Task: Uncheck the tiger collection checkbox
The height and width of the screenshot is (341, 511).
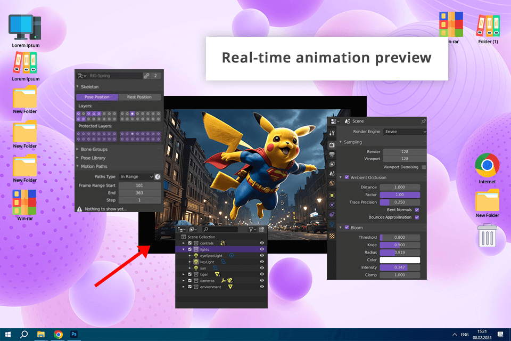Action: click(190, 274)
